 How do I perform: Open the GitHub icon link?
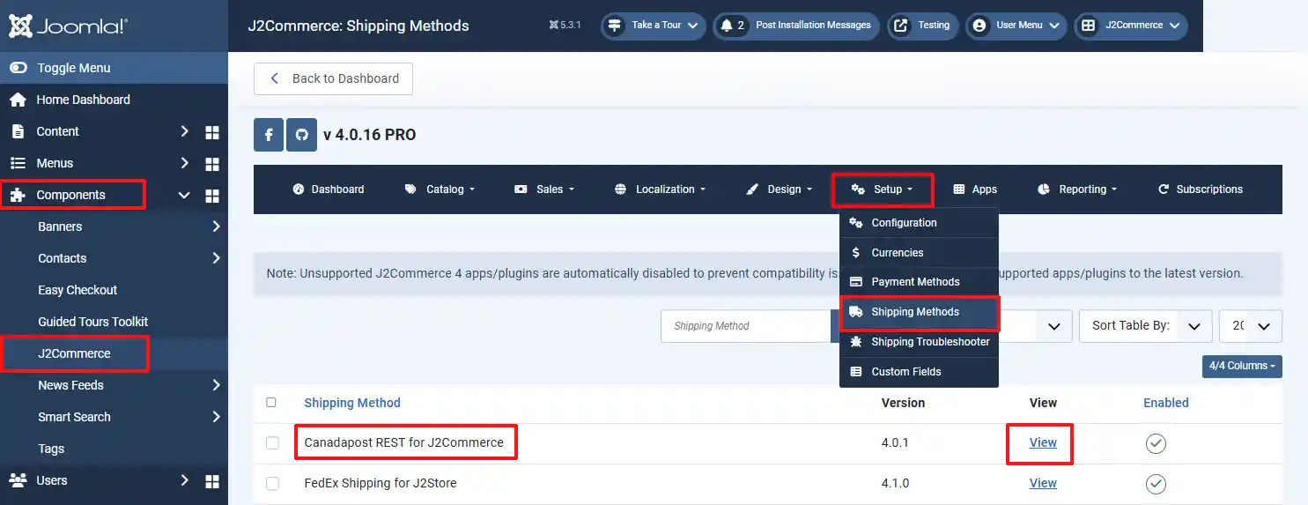click(x=301, y=136)
